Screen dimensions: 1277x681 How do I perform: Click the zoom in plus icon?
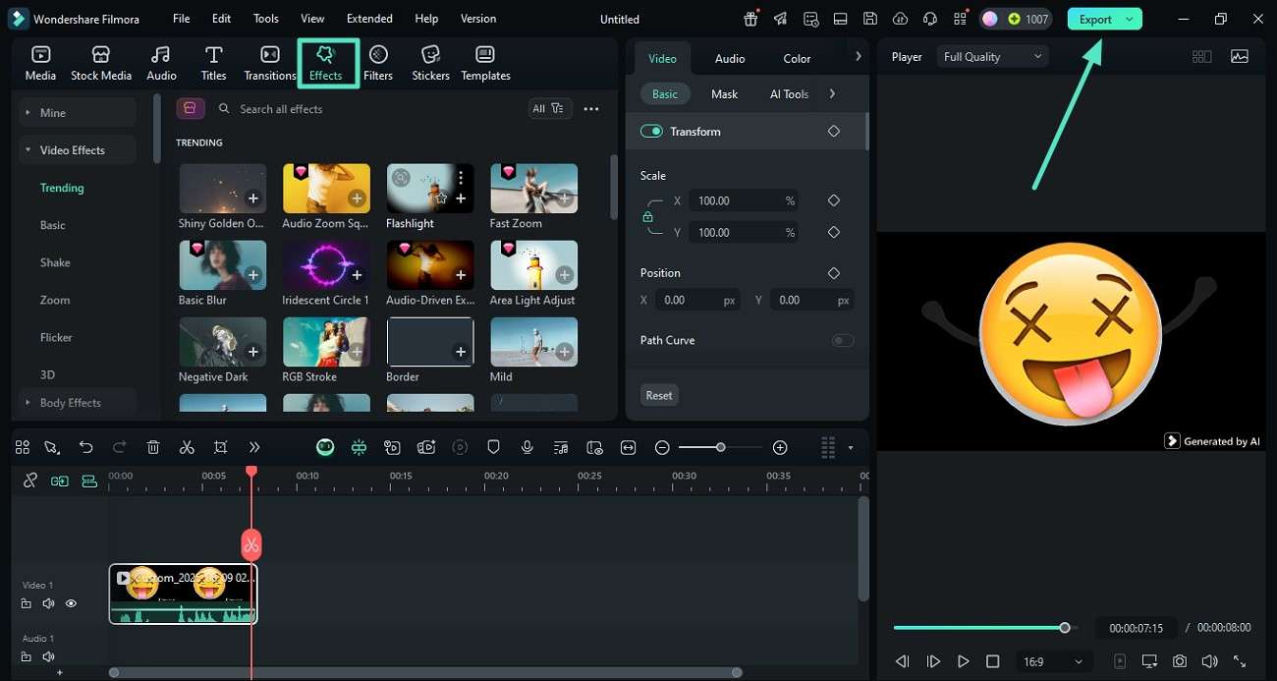[780, 447]
